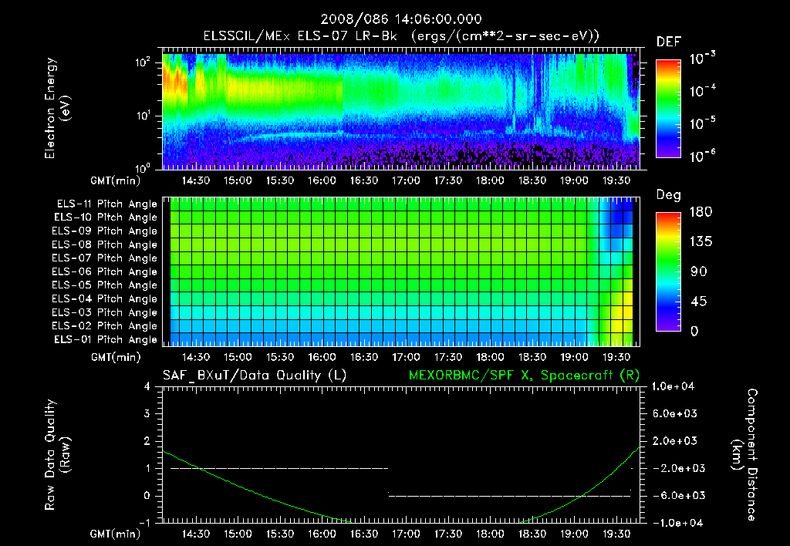Select the ELS-06 Pitch Angle row label
Viewport: 790px width, 546px height.
pos(105,272)
